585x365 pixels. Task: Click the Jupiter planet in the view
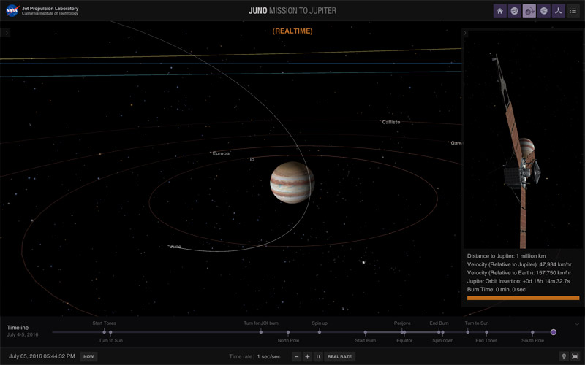pos(292,182)
